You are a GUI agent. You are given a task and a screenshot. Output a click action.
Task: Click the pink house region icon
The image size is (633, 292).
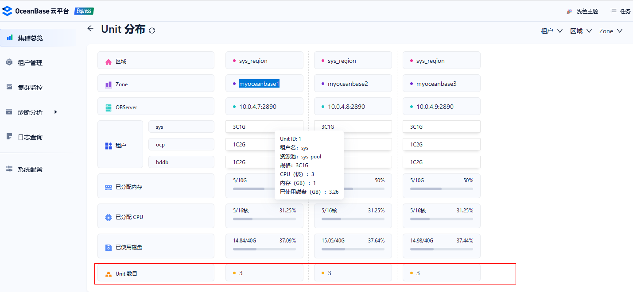pos(109,62)
